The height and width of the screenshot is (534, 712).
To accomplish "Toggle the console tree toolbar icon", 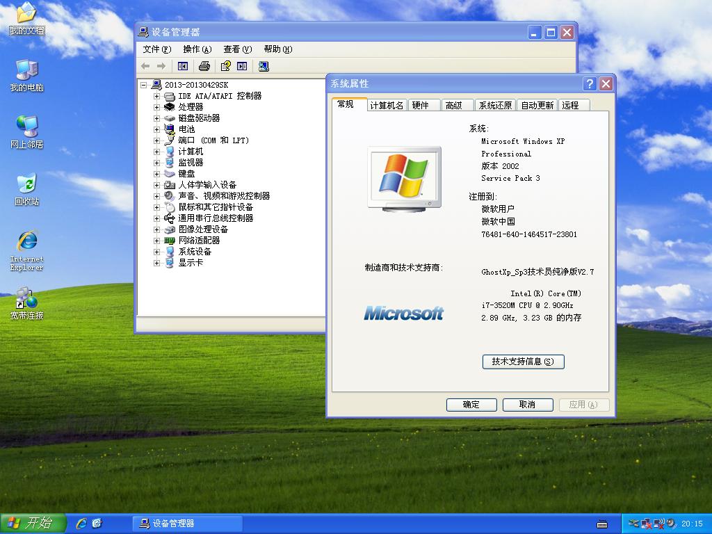I will point(183,66).
